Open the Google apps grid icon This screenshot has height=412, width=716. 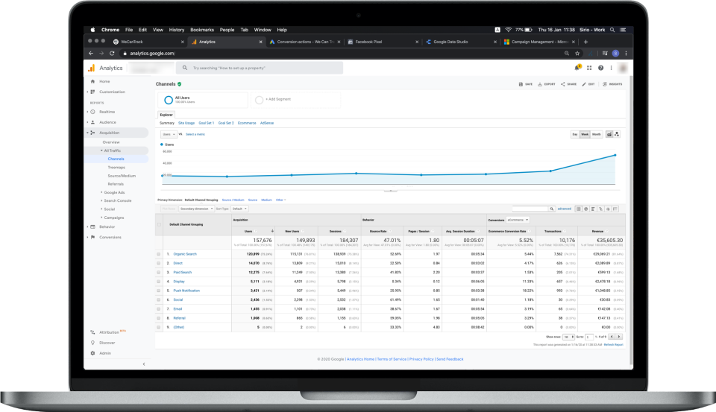pos(589,68)
